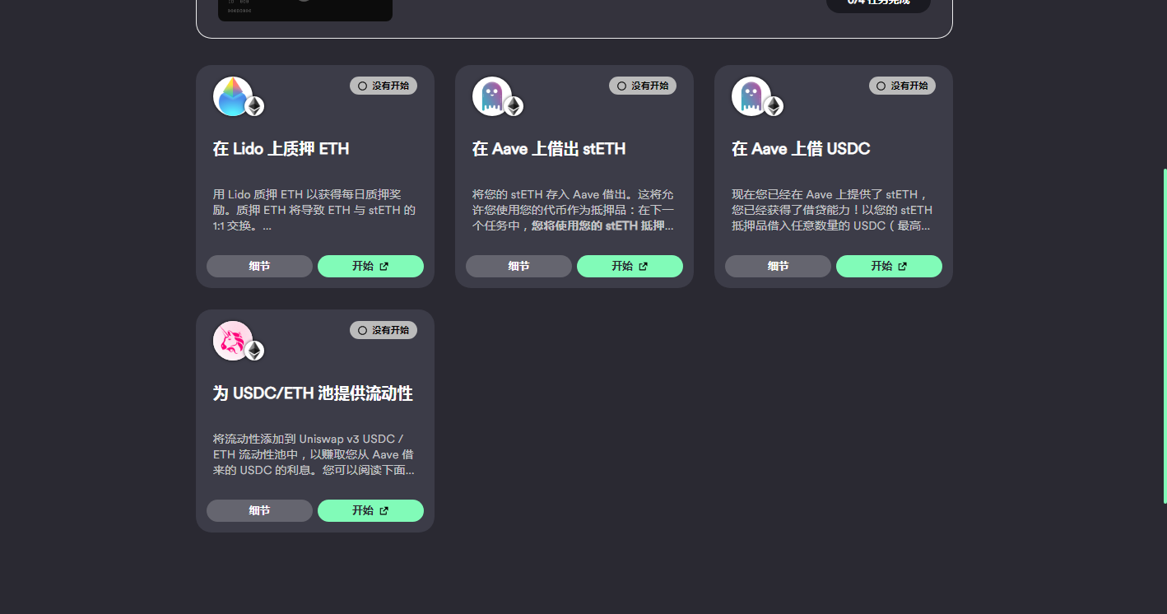Click the title 在 Aave 上借出 stETH
The height and width of the screenshot is (614, 1167).
(549, 149)
